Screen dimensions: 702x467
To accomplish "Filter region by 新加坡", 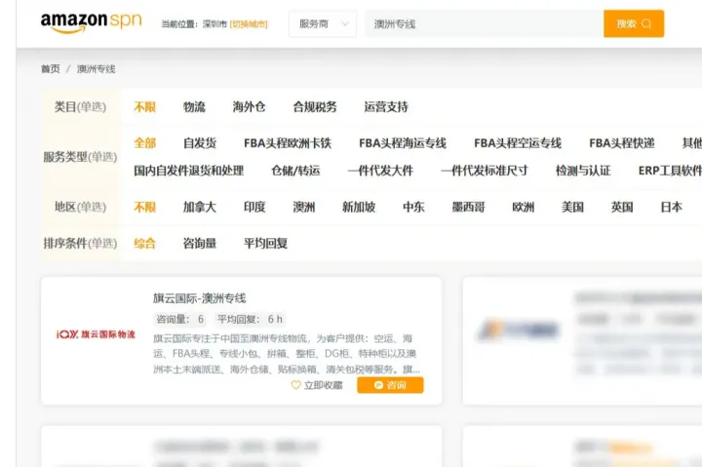I will coord(359,208).
